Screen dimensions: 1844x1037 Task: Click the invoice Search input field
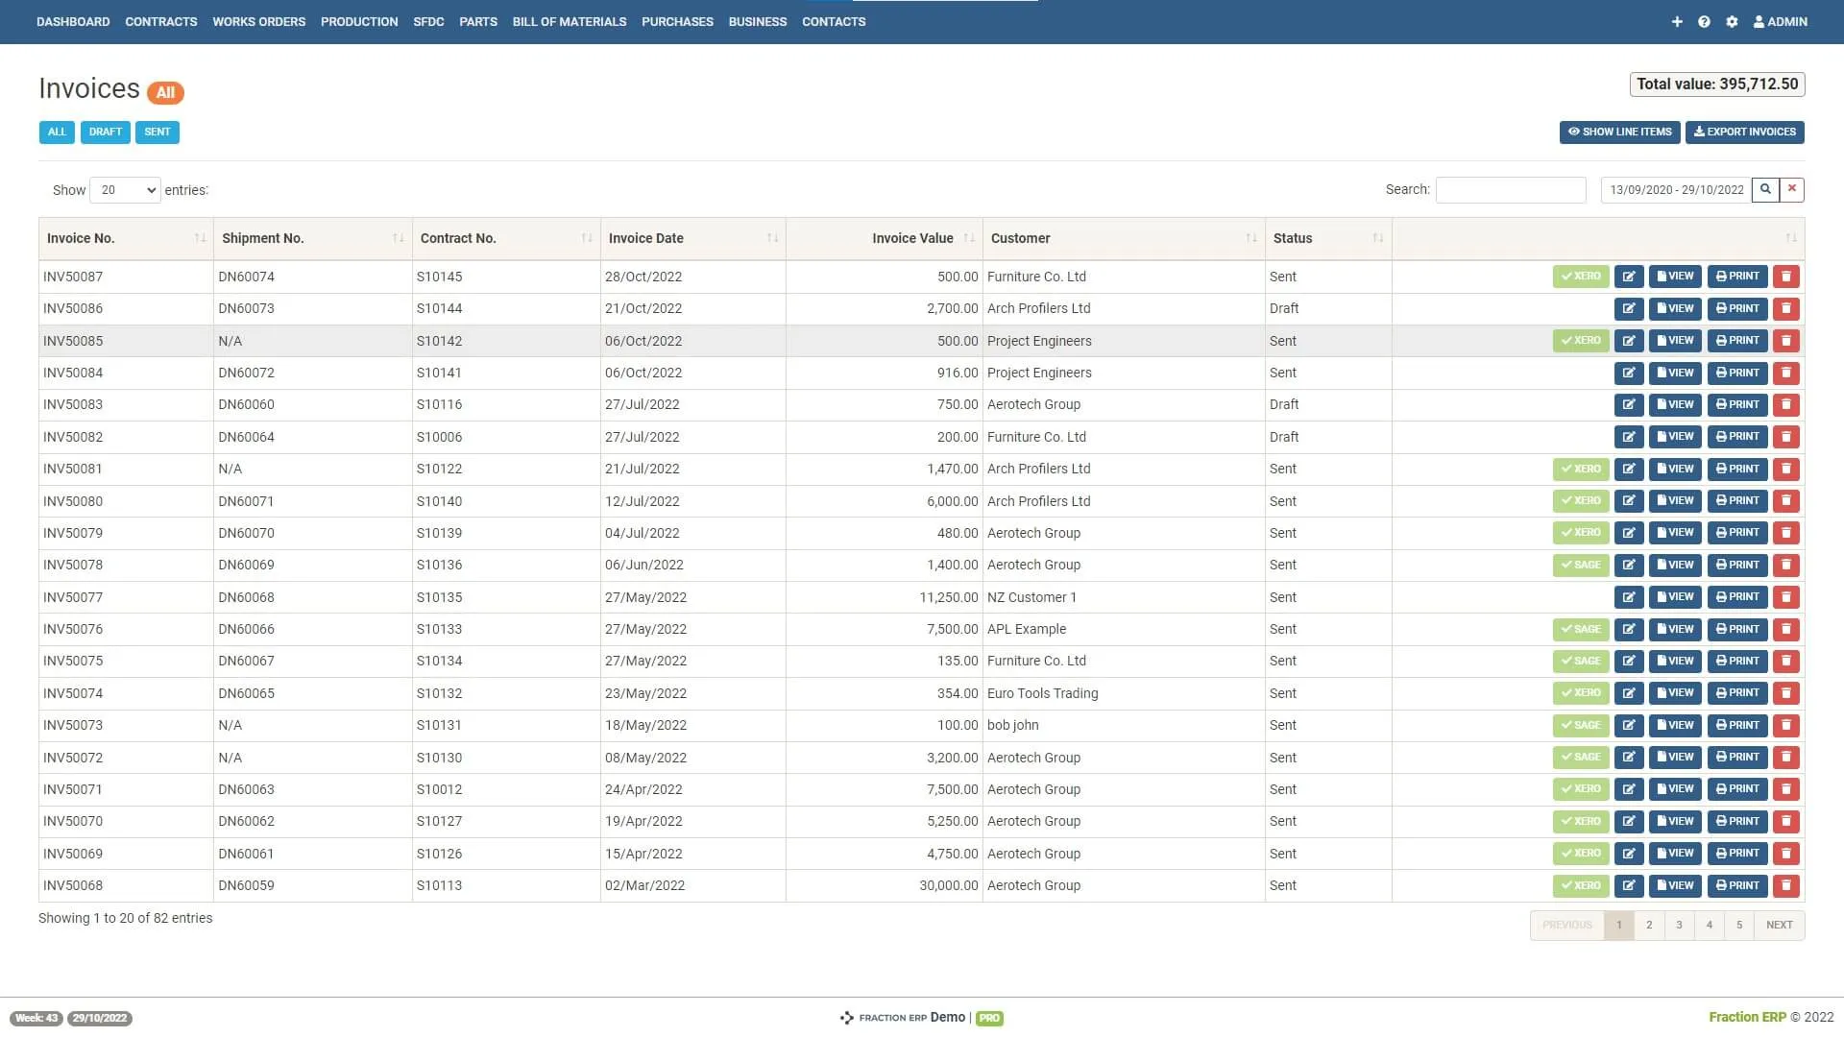(x=1510, y=190)
